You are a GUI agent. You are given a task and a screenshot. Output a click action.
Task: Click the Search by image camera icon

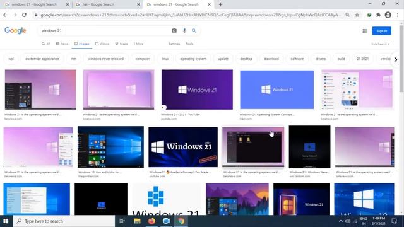(x=174, y=31)
